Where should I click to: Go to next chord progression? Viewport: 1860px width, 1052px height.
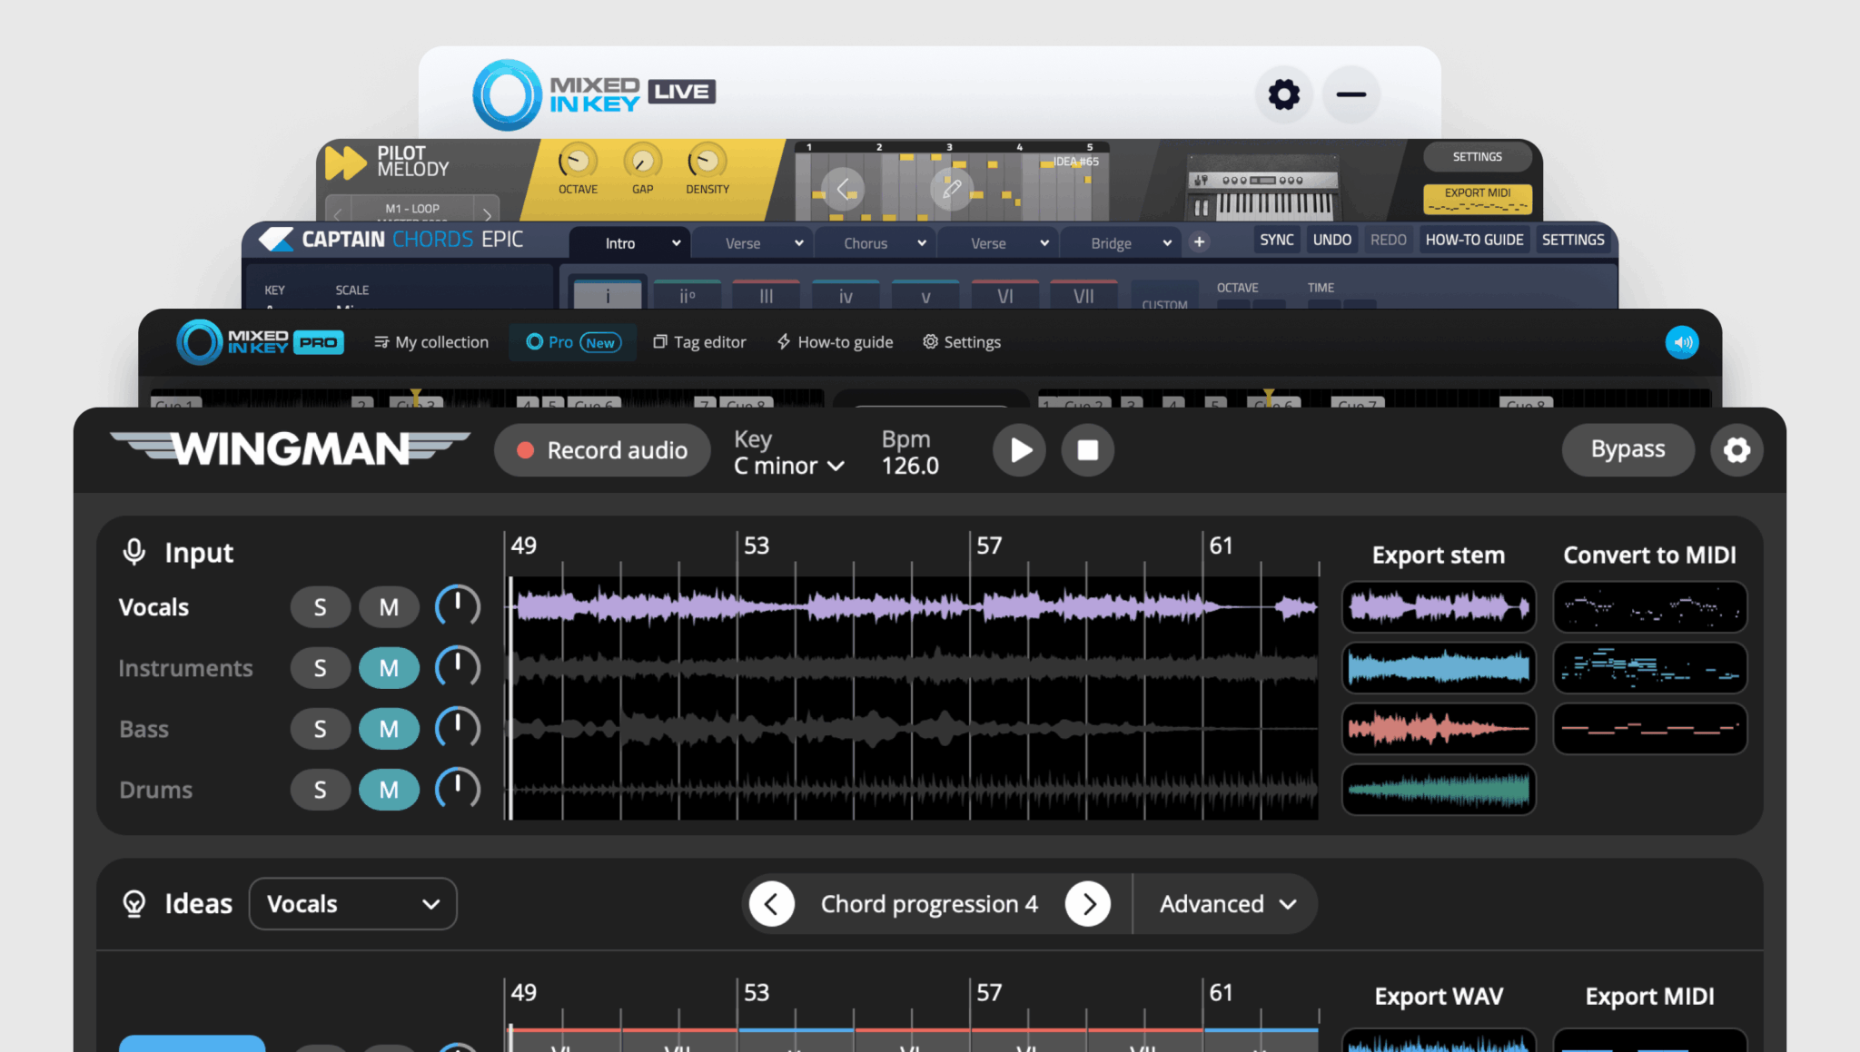coord(1088,904)
